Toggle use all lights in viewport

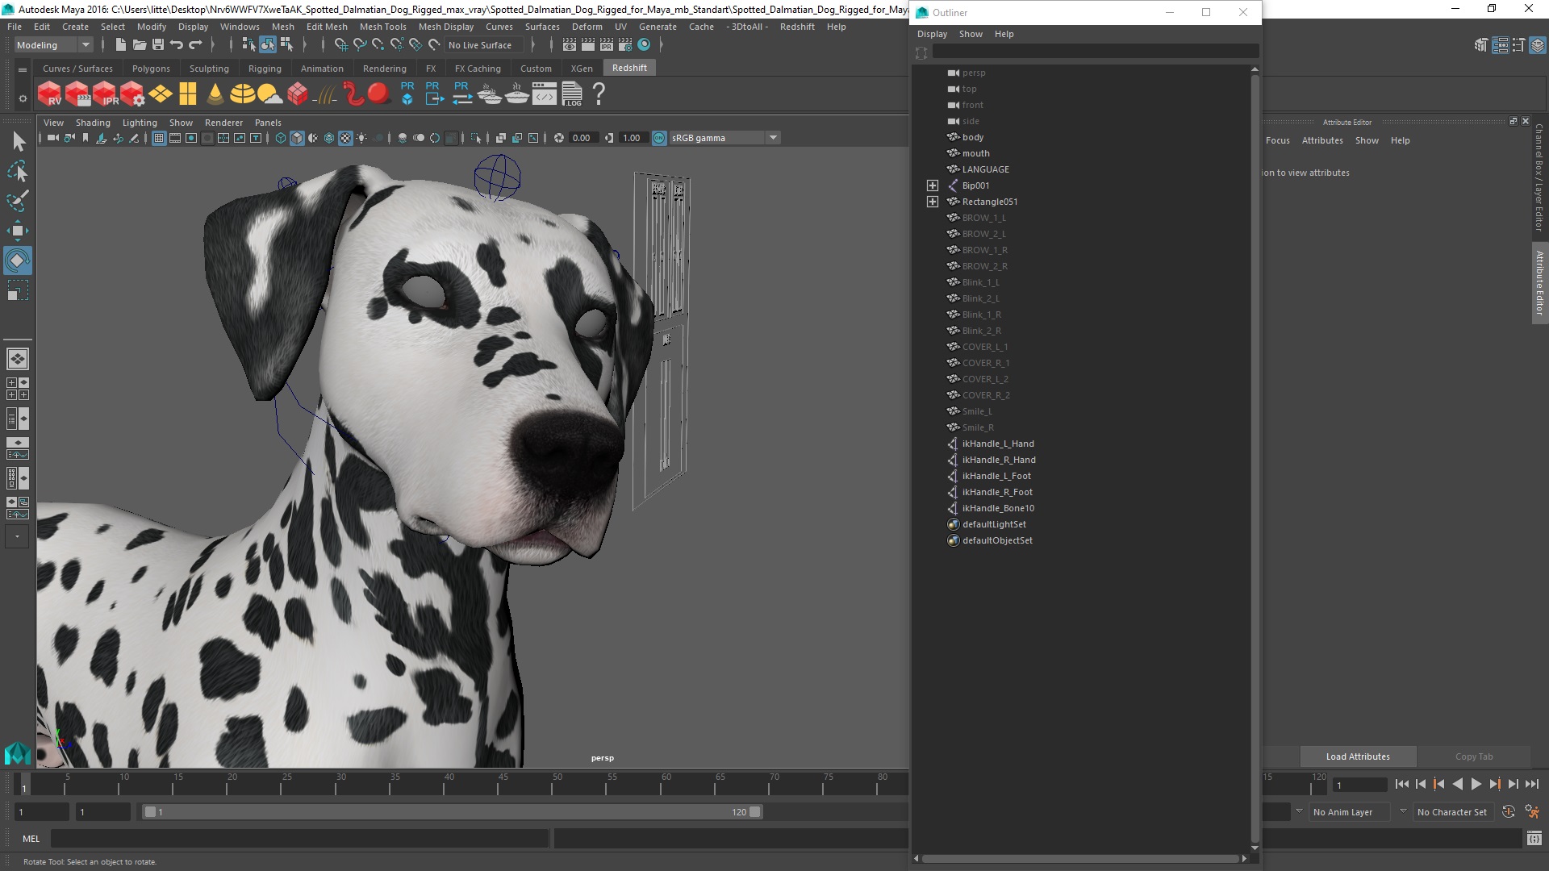(361, 138)
